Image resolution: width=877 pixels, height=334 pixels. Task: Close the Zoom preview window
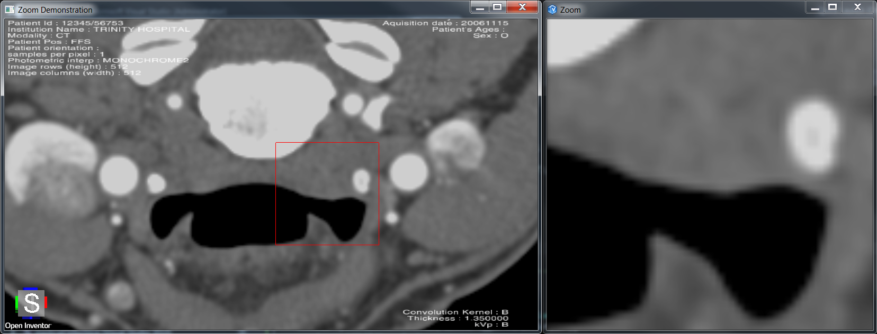[x=857, y=7]
